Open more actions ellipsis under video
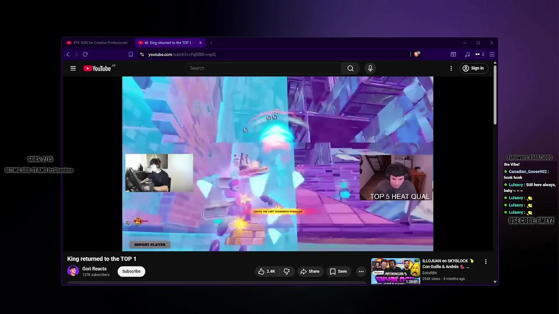Screen dimensions: 559x314 pos(361,271)
